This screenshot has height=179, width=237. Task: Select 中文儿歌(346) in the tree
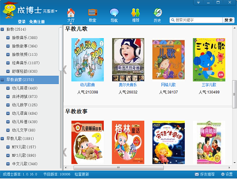pos(25,164)
